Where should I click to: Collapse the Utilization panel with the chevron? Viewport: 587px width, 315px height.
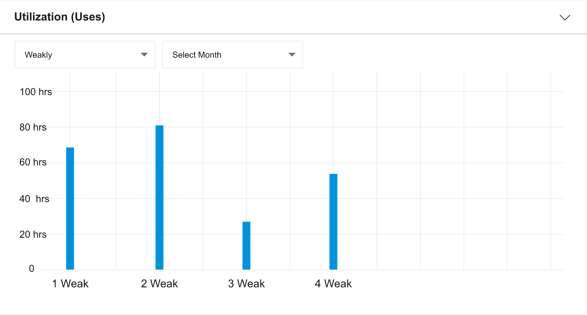565,17
